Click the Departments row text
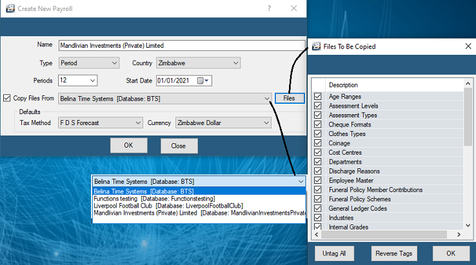Viewport: 476px width, 265px height. coord(345,162)
